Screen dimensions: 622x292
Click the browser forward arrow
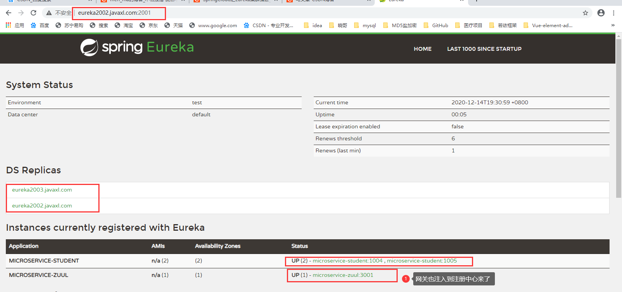21,13
